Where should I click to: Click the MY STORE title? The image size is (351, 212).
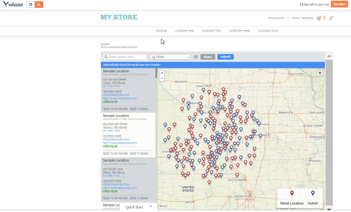[119, 17]
